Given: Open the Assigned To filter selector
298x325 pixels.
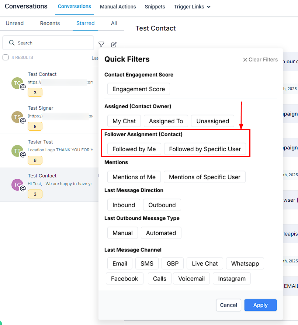Looking at the screenshot, I should (166, 121).
